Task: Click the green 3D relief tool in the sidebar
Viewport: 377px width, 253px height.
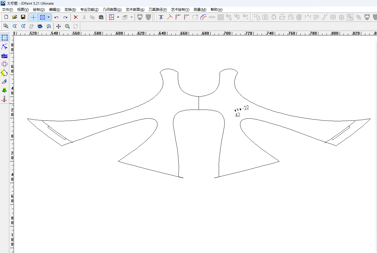Action: click(4, 90)
